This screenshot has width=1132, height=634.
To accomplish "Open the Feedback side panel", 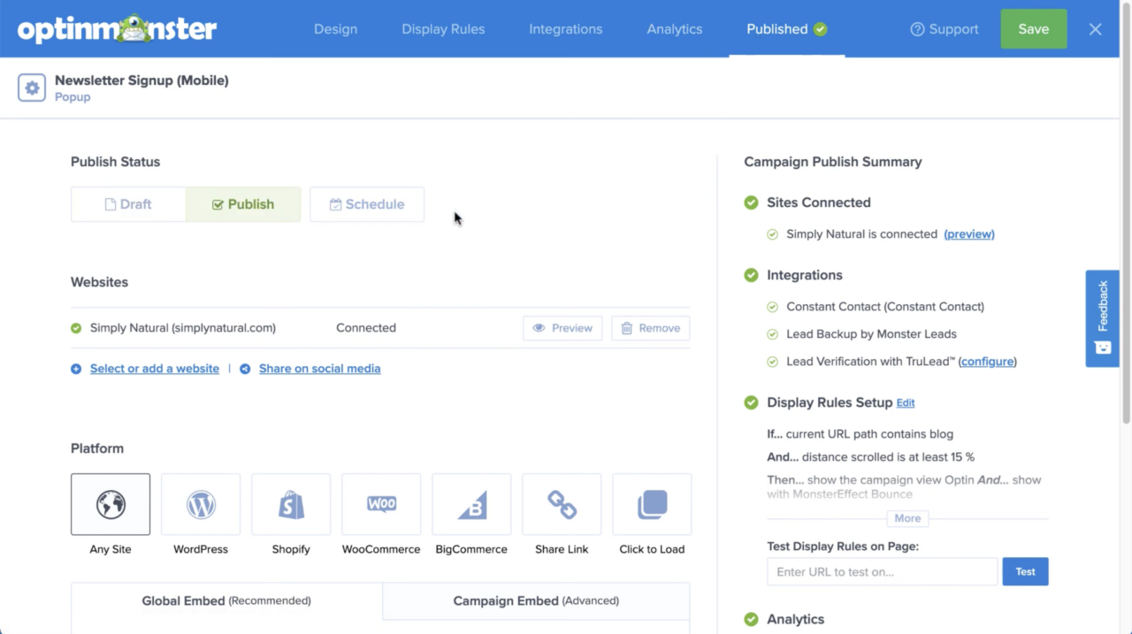I will coord(1102,318).
